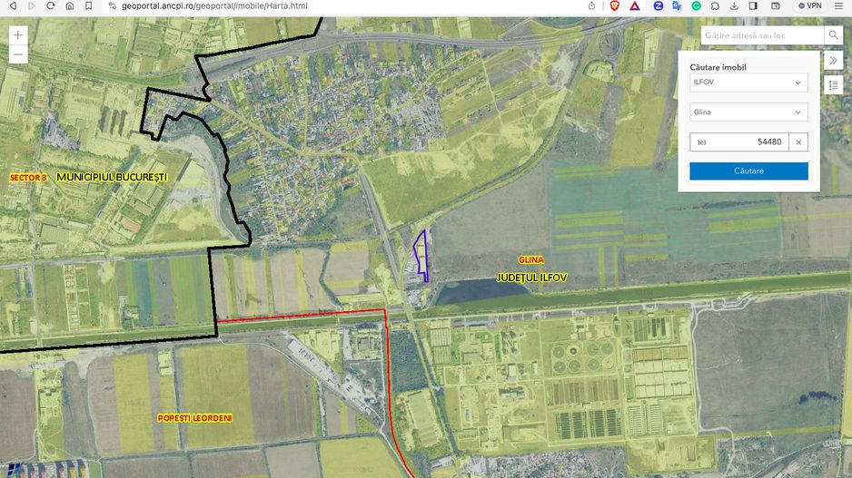The width and height of the screenshot is (852, 478).
Task: Show browser downloads
Action: pyautogui.click(x=734, y=6)
